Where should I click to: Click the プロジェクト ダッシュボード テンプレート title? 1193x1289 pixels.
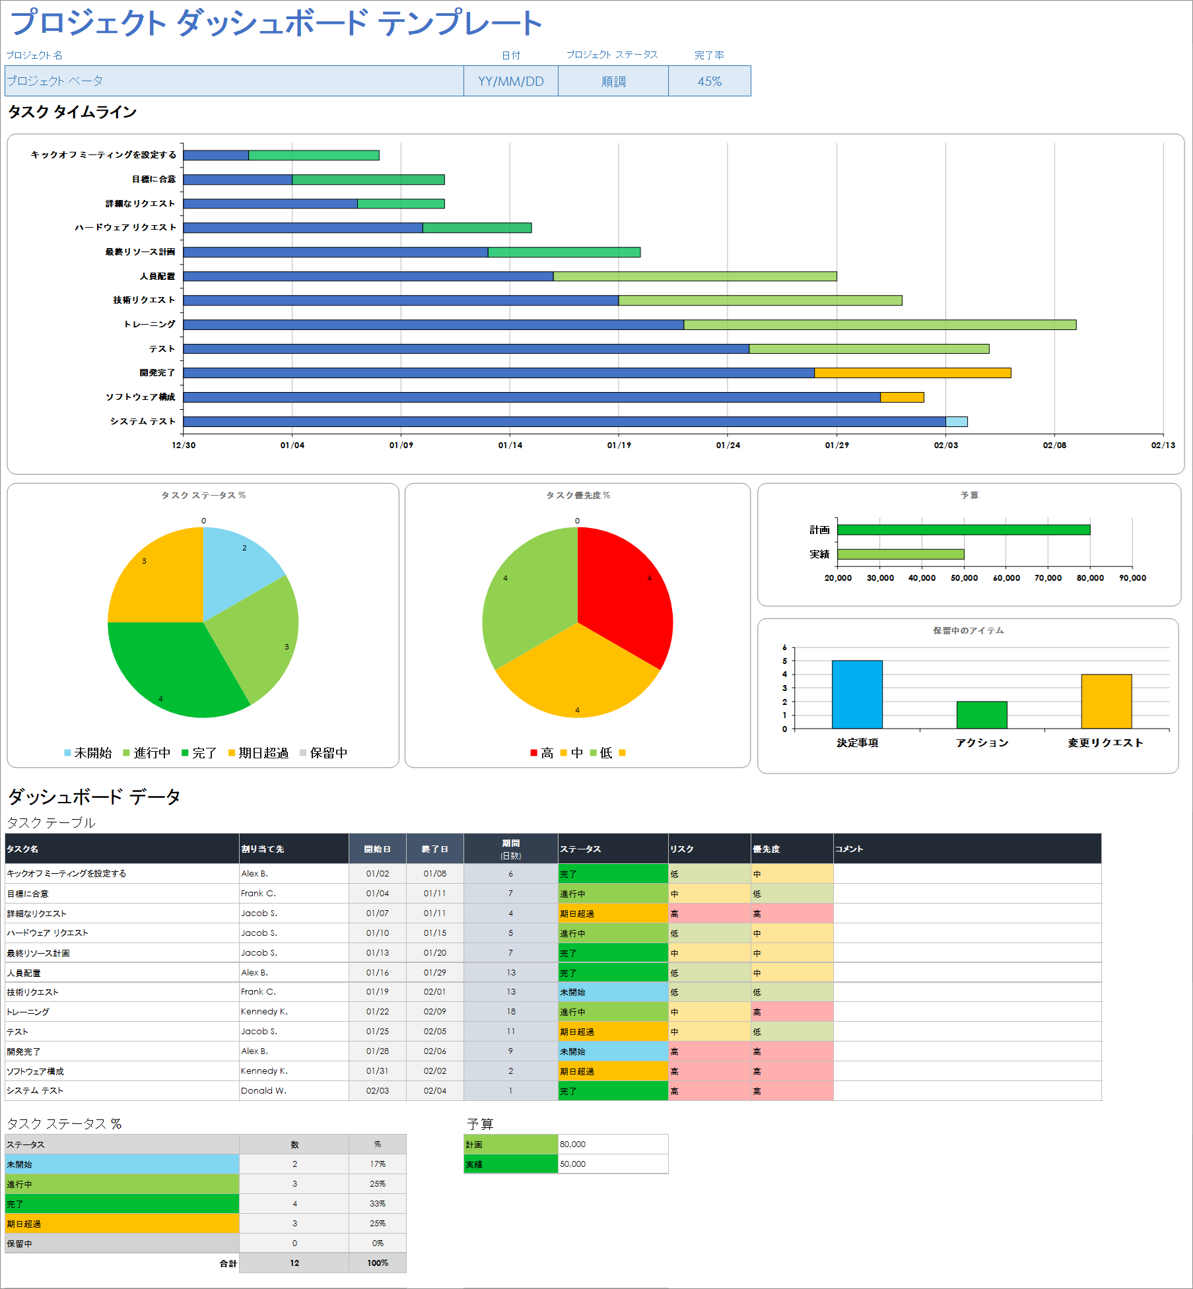coord(277,22)
